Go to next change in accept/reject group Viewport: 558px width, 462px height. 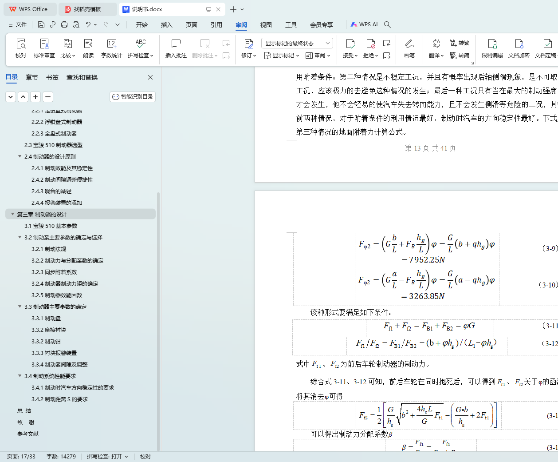pyautogui.click(x=387, y=55)
